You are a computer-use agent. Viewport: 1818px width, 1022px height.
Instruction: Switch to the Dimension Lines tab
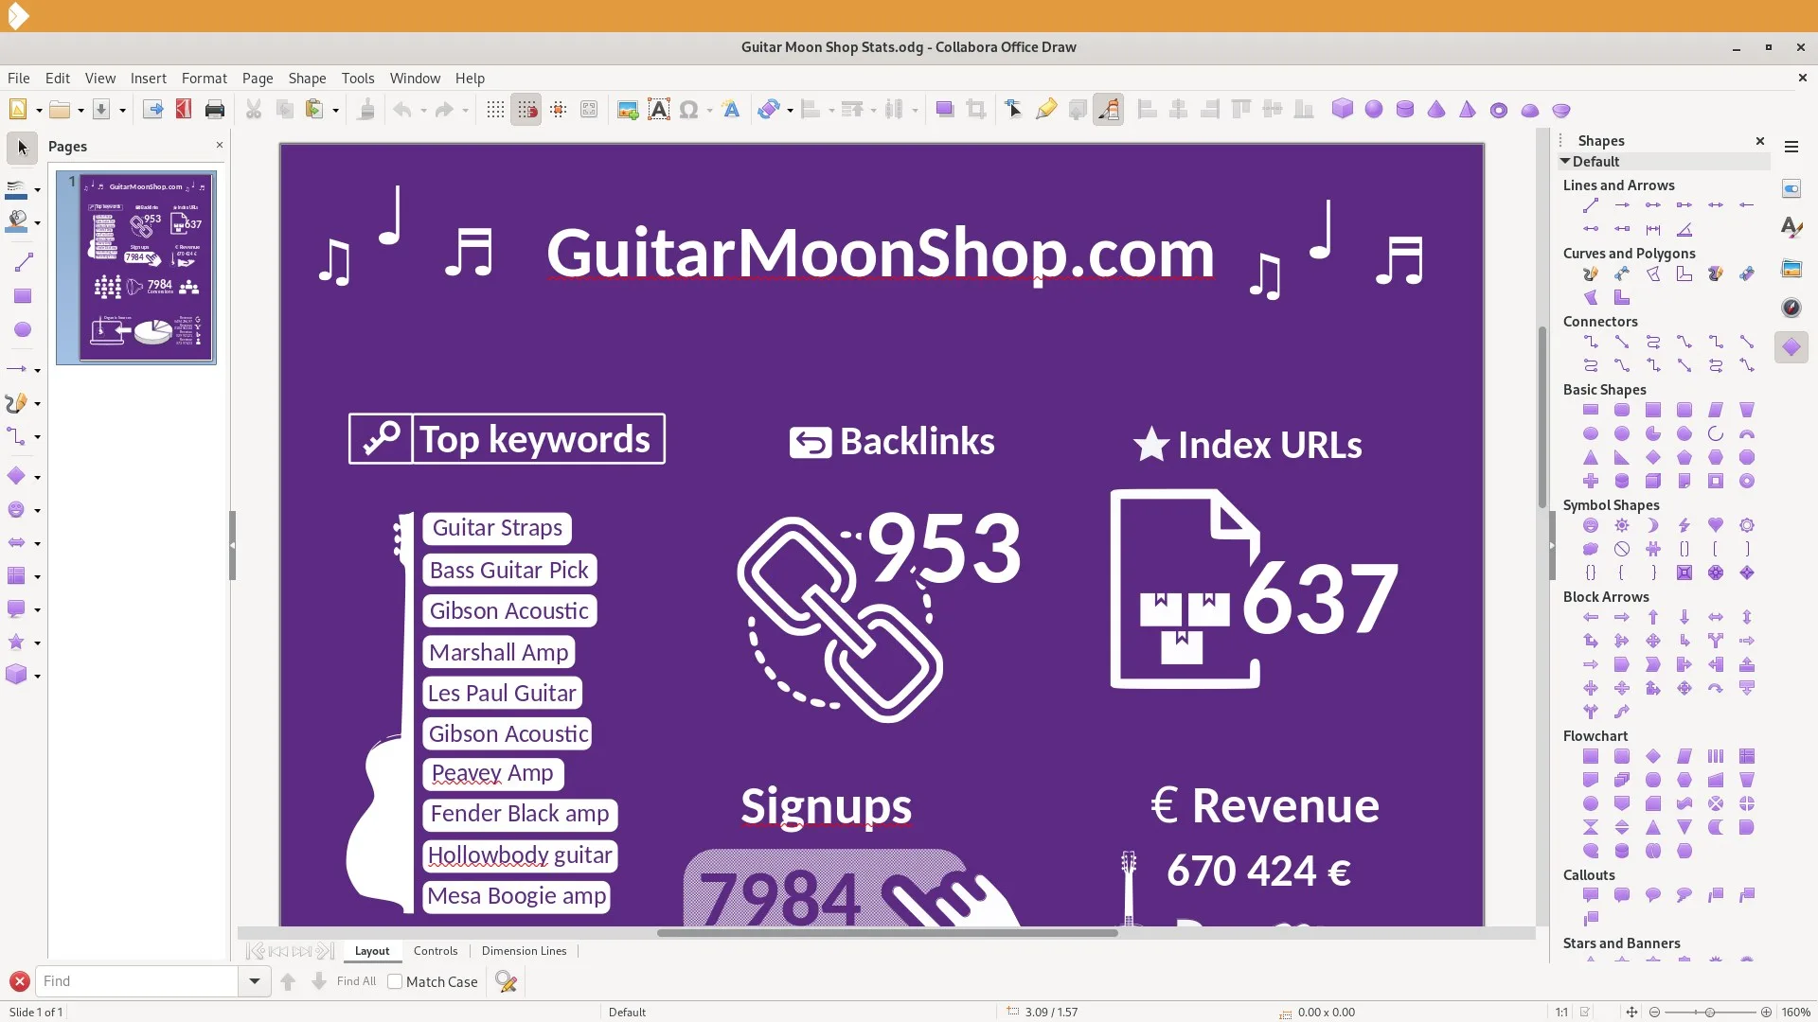[524, 951]
